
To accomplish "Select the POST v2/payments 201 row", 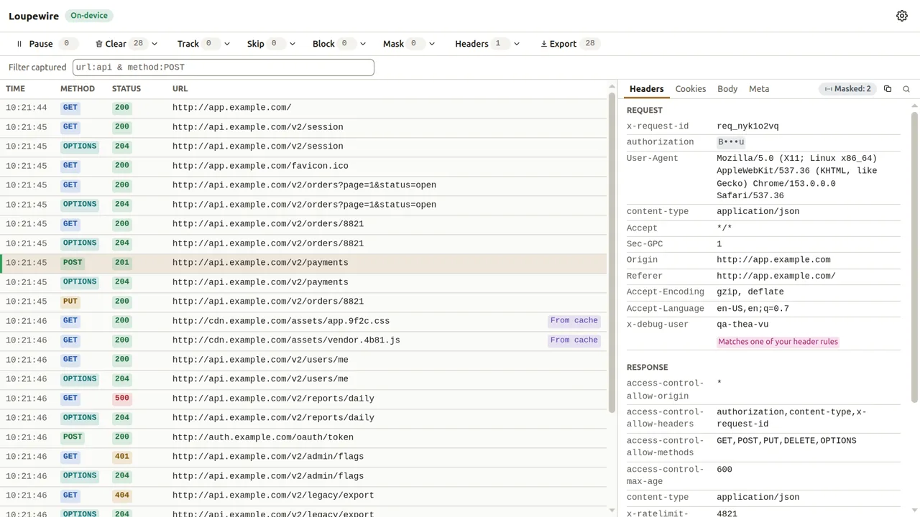I will [303, 263].
